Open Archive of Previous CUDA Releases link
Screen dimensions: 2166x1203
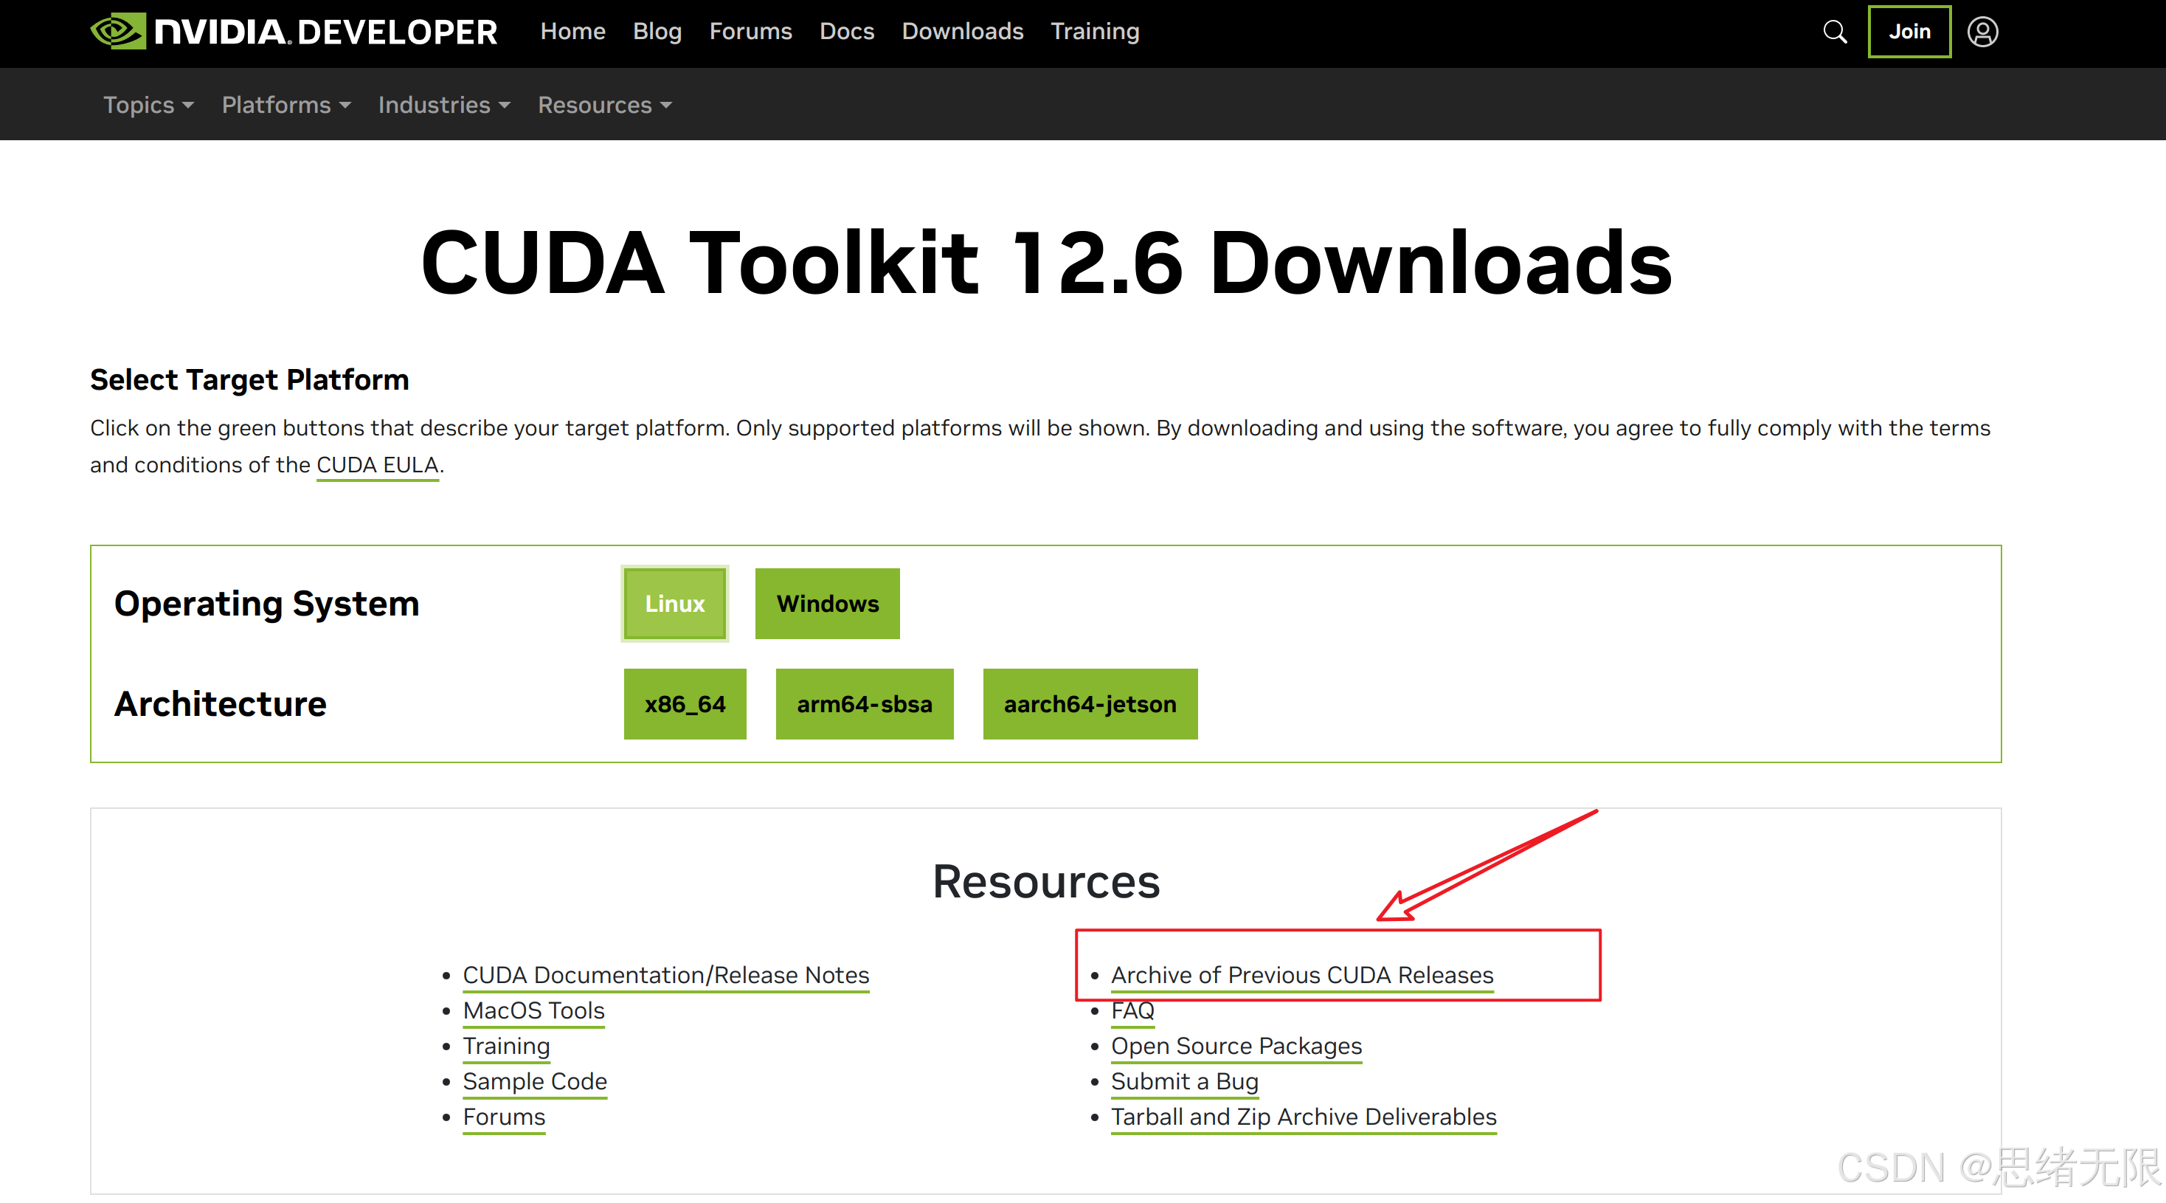tap(1301, 975)
